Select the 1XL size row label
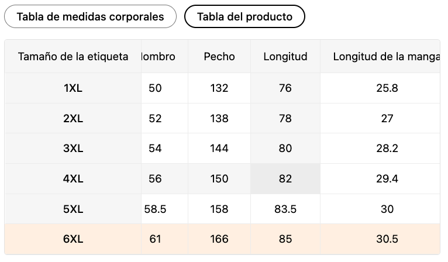Viewport: 448px width, 262px height. click(x=73, y=88)
